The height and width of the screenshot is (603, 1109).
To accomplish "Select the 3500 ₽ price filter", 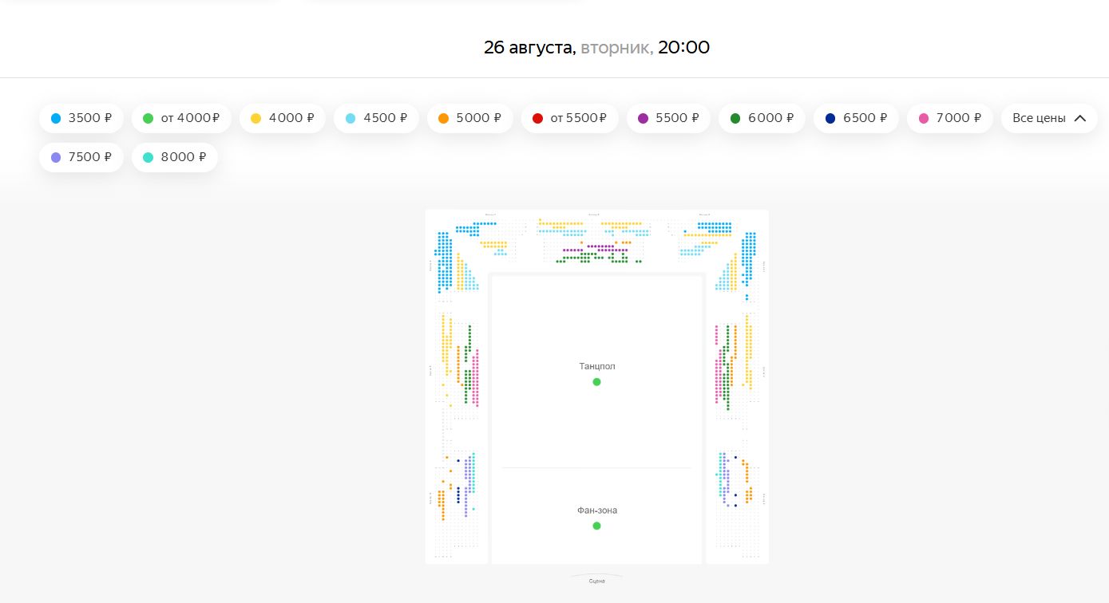I will tap(81, 118).
